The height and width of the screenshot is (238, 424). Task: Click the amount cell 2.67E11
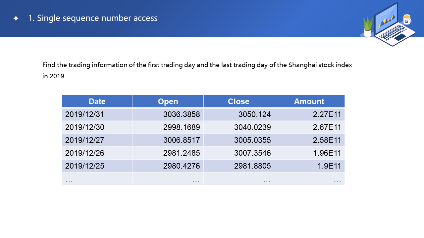[327, 127]
